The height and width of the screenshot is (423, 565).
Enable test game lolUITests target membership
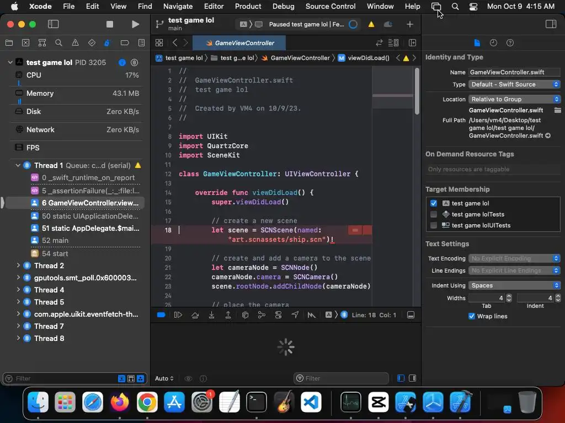(x=434, y=225)
